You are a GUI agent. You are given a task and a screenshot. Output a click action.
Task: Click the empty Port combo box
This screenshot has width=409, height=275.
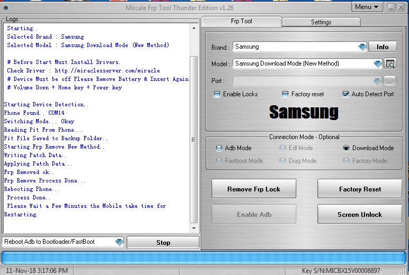point(307,81)
